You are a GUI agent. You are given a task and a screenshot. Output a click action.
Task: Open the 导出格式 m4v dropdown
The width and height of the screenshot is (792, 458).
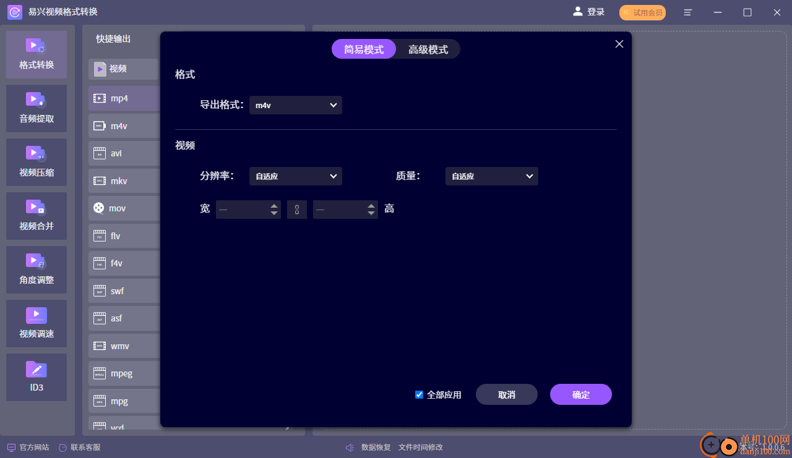[x=296, y=105]
